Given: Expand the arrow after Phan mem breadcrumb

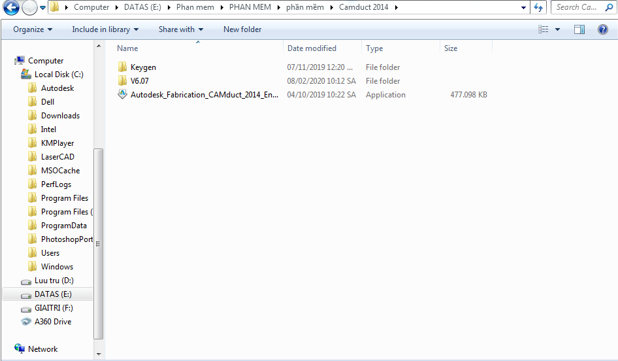Looking at the screenshot, I should [222, 7].
